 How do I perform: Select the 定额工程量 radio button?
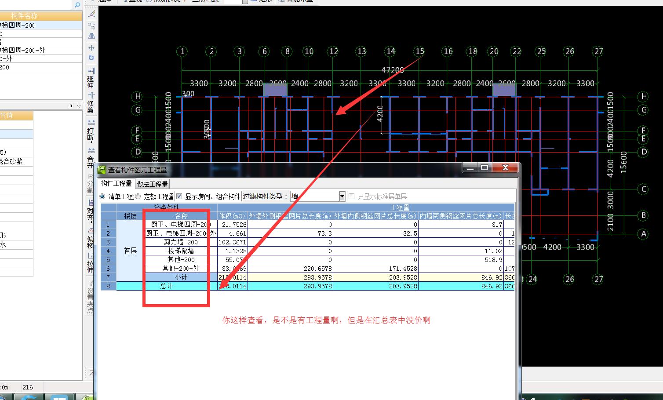click(138, 196)
